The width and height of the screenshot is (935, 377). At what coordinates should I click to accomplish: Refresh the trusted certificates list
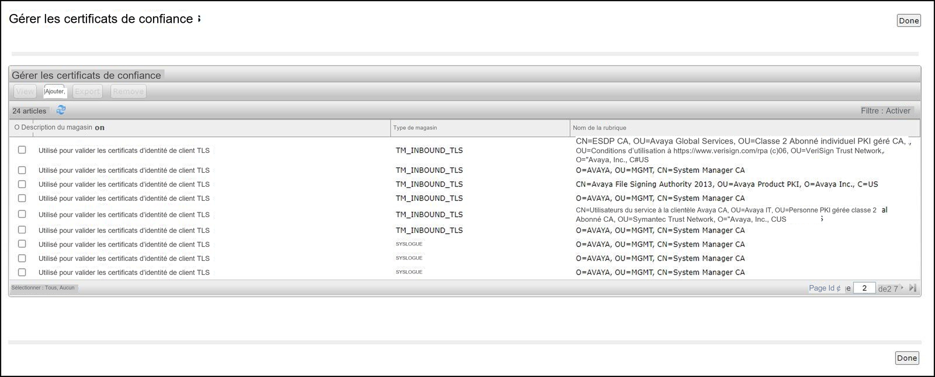pos(61,110)
